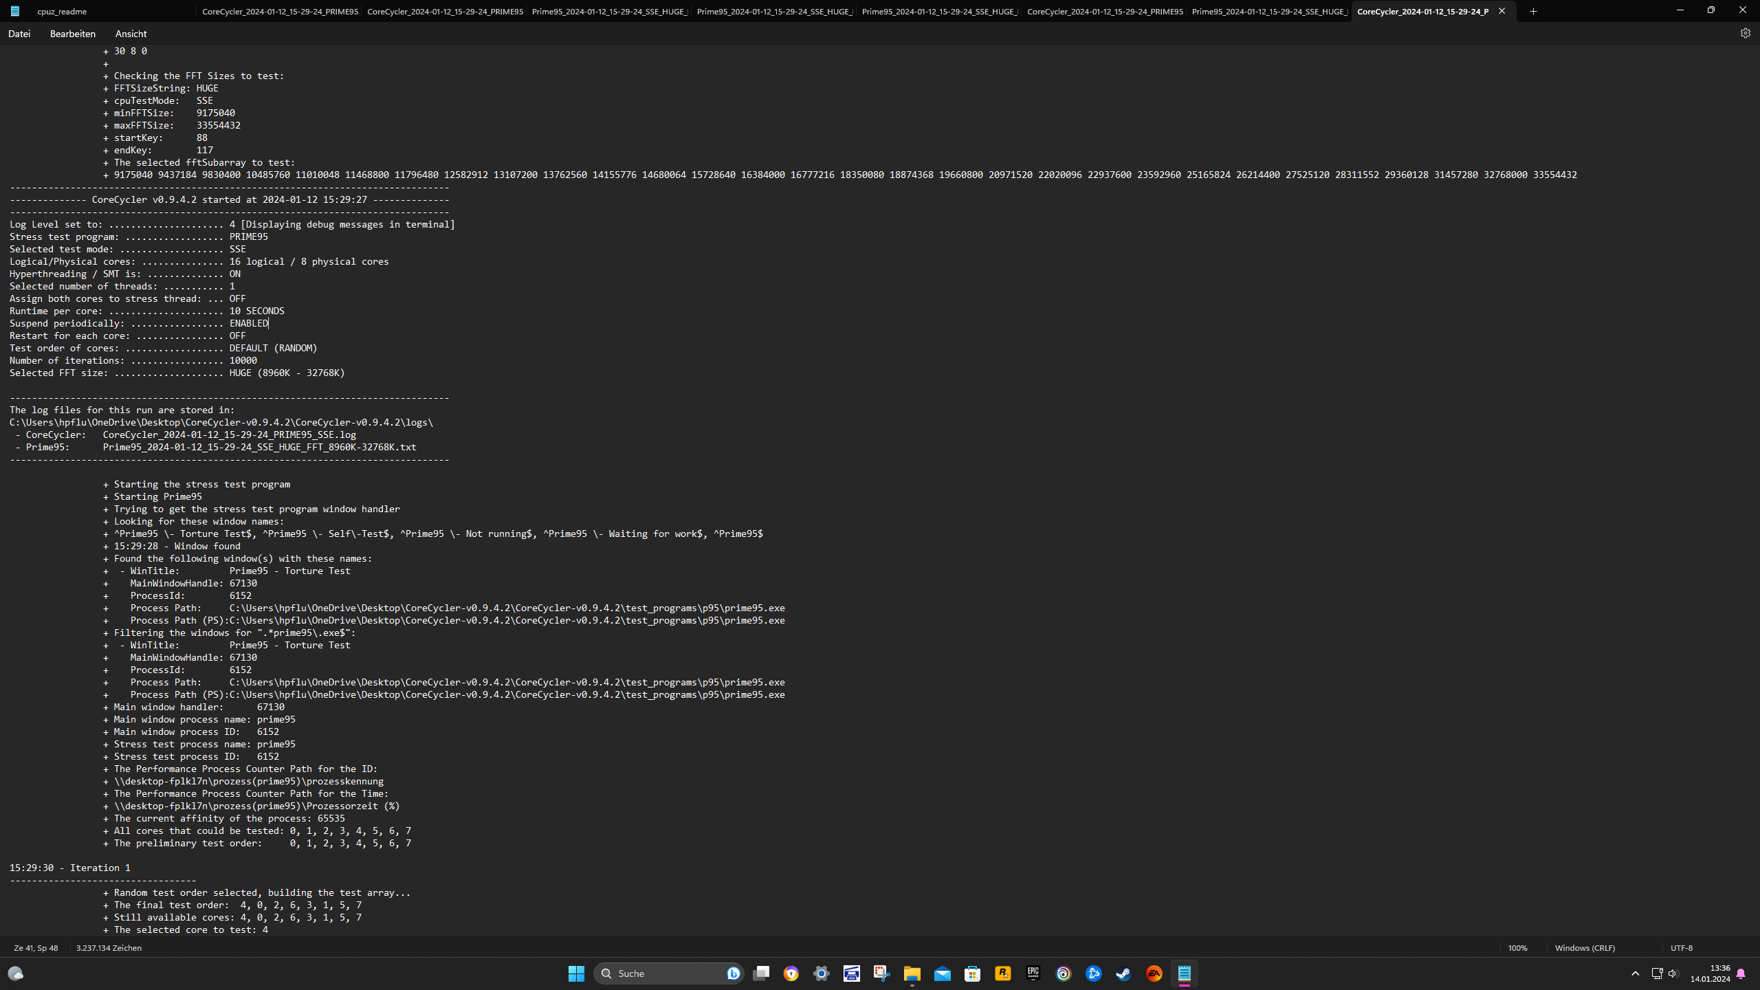Open the Datei menu
The width and height of the screenshot is (1760, 990).
click(19, 34)
